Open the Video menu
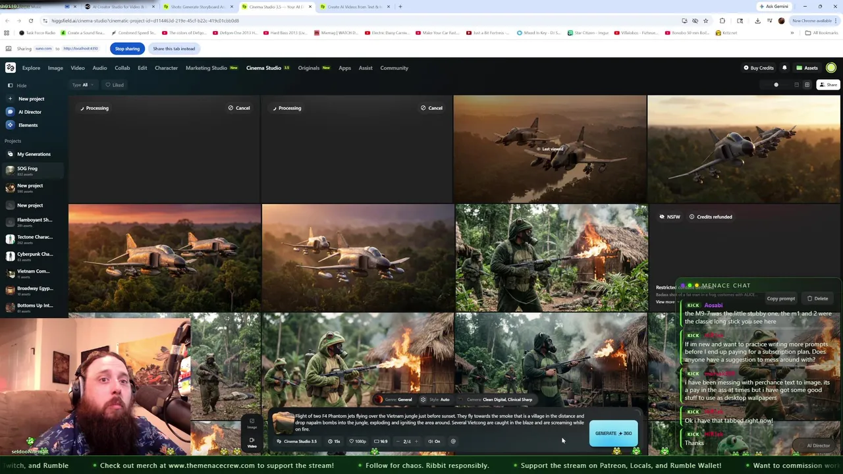This screenshot has height=474, width=843. (x=78, y=68)
